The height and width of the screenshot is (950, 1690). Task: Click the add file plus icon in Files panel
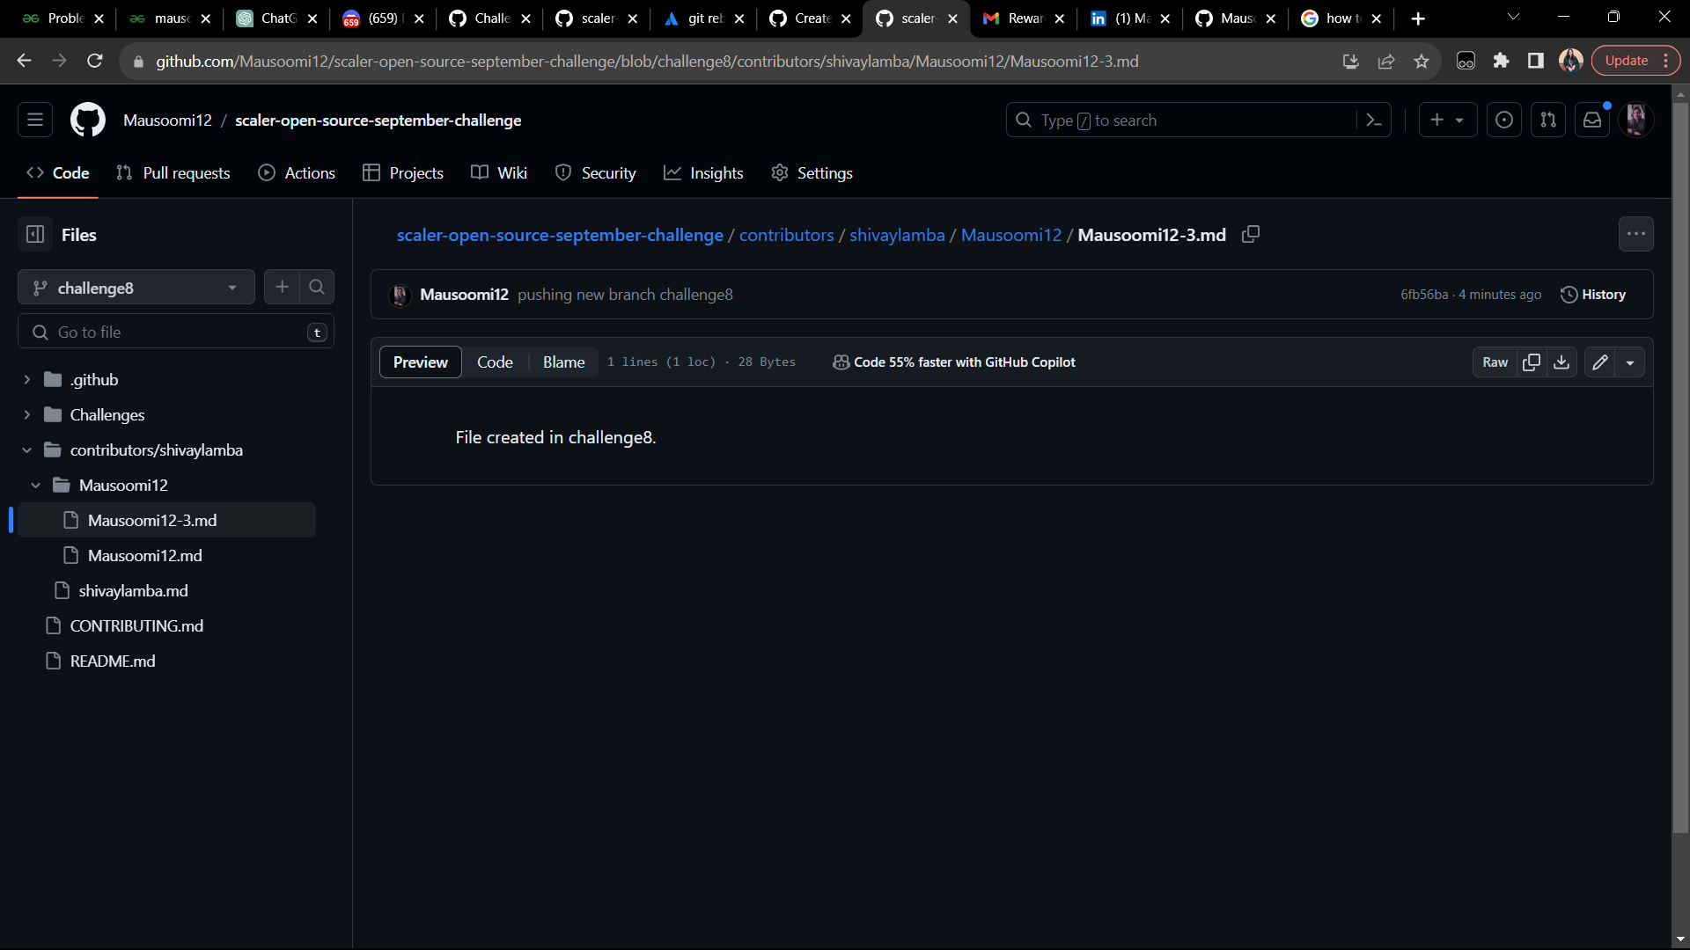click(x=282, y=287)
